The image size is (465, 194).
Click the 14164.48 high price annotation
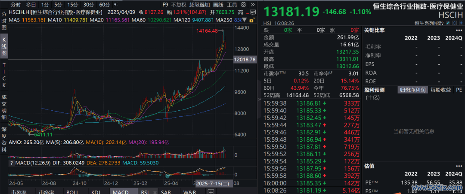tap(207, 30)
